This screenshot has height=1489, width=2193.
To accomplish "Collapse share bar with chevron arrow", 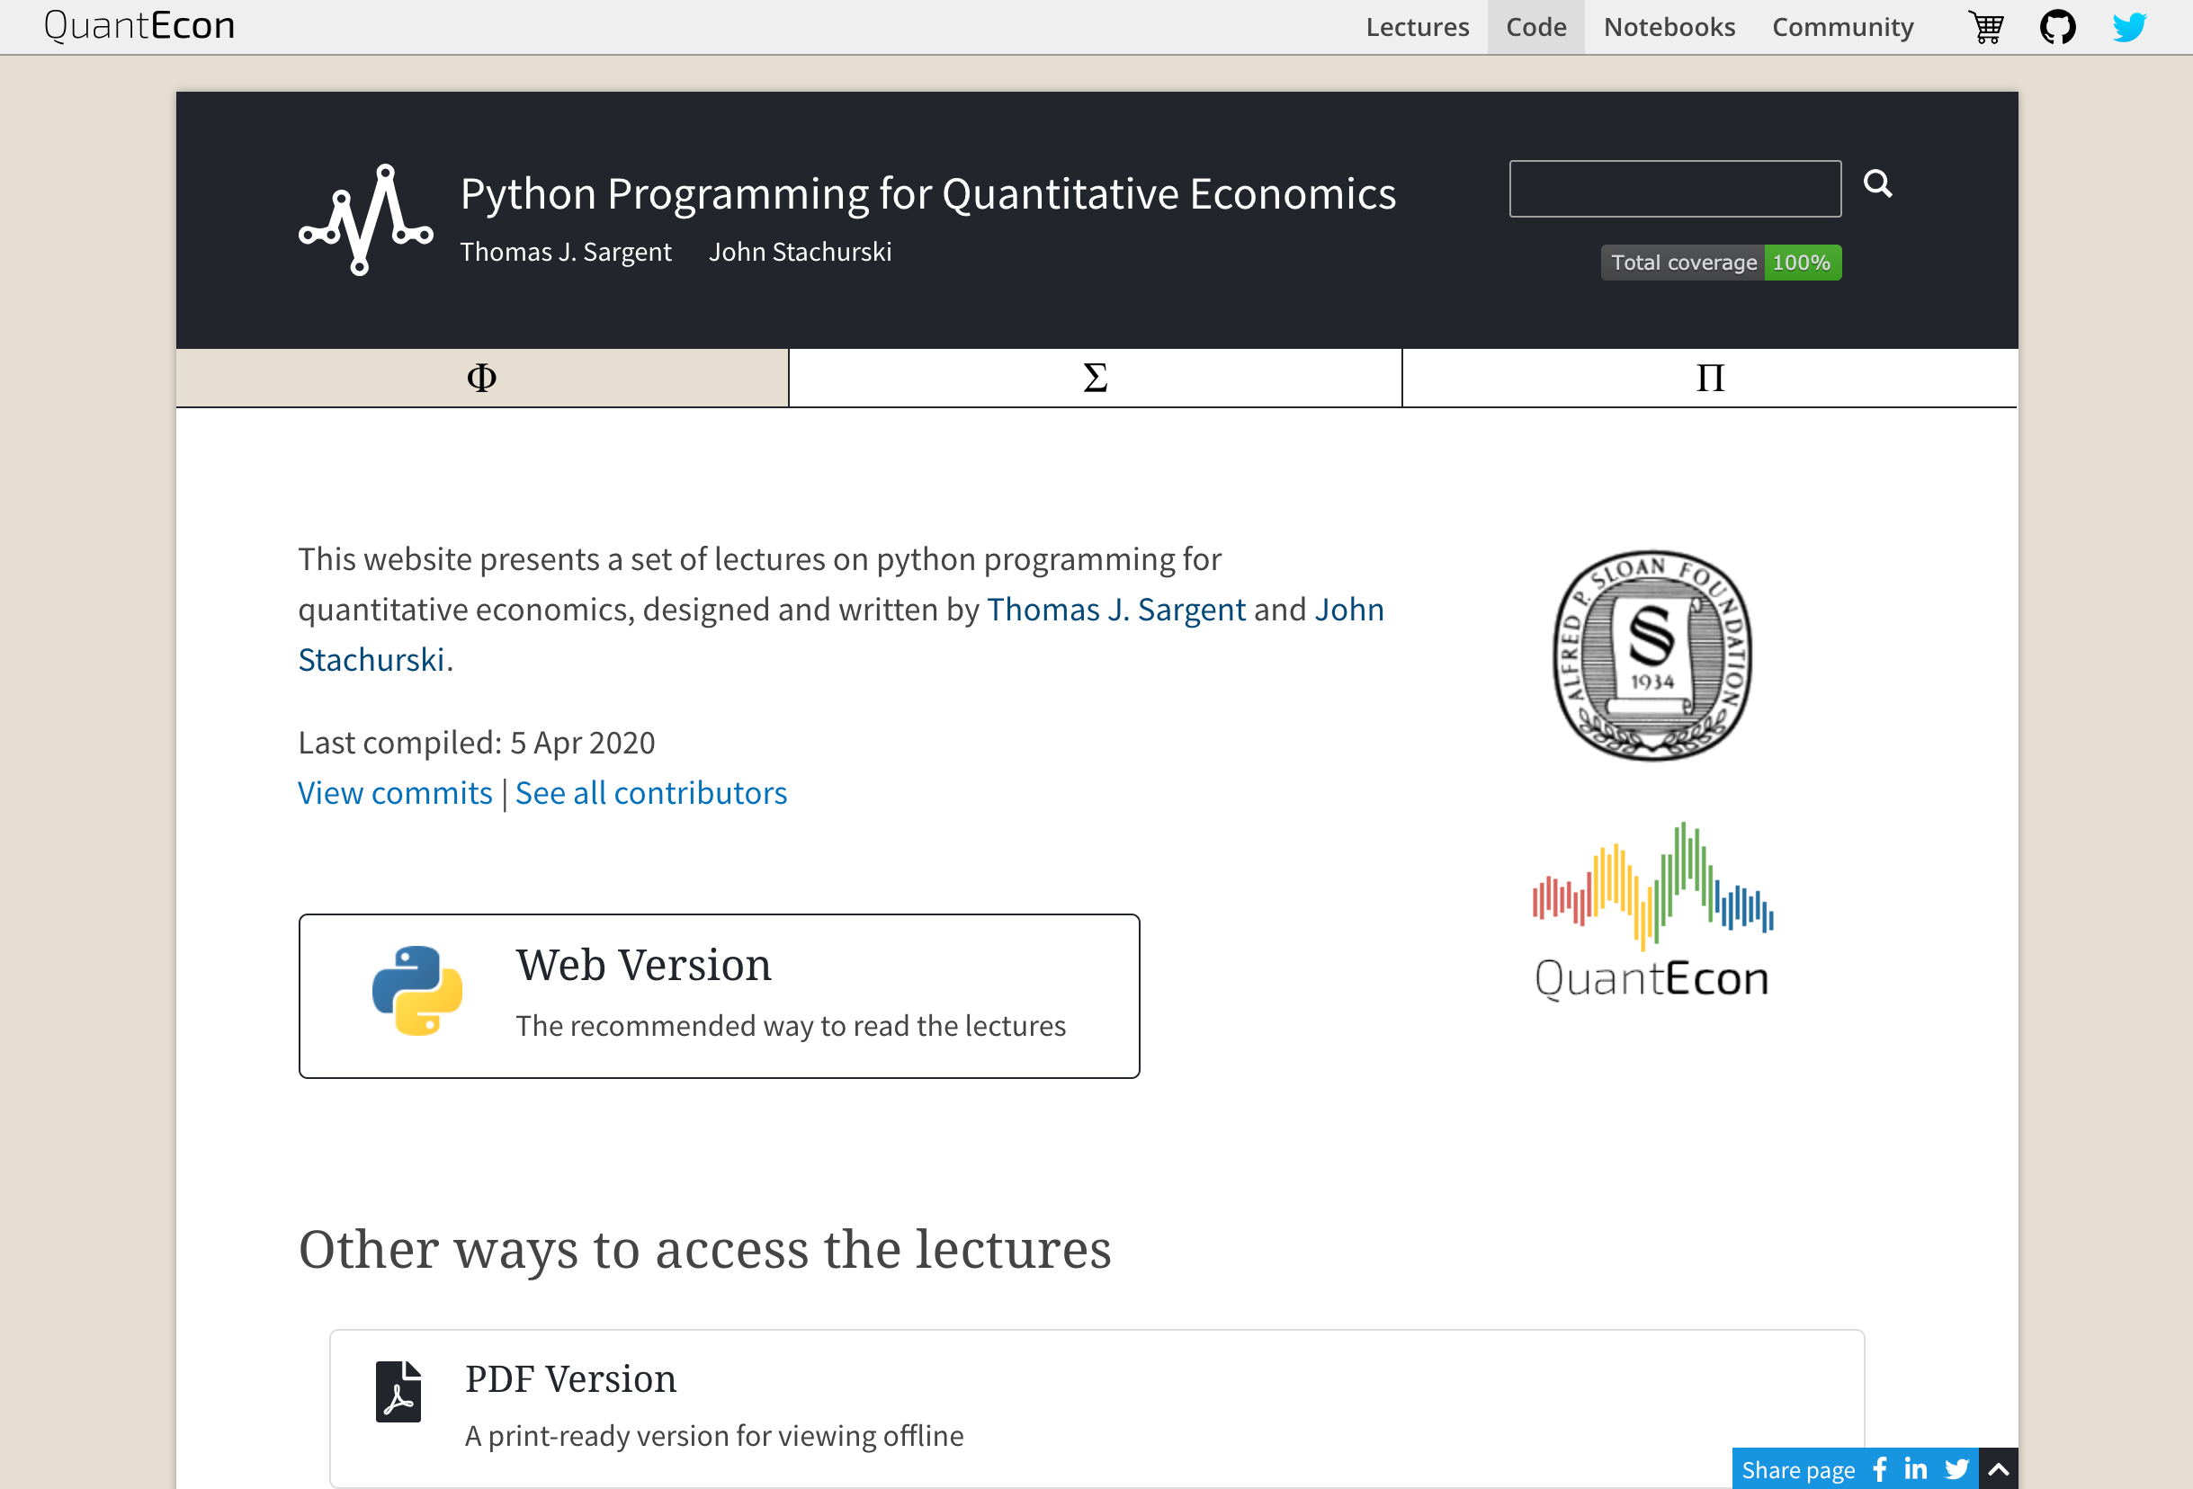I will coord(1998,1469).
